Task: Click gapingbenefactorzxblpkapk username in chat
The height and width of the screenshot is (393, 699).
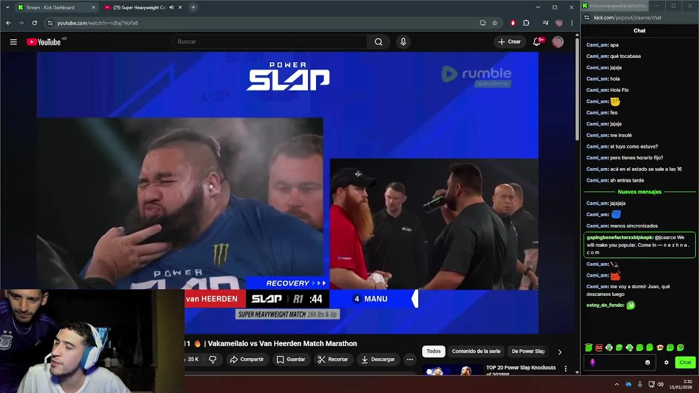Action: click(x=619, y=238)
